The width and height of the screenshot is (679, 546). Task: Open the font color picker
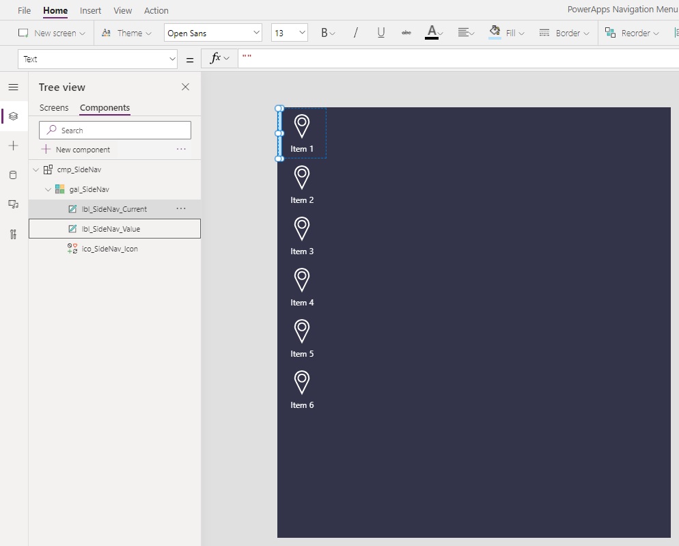click(434, 33)
